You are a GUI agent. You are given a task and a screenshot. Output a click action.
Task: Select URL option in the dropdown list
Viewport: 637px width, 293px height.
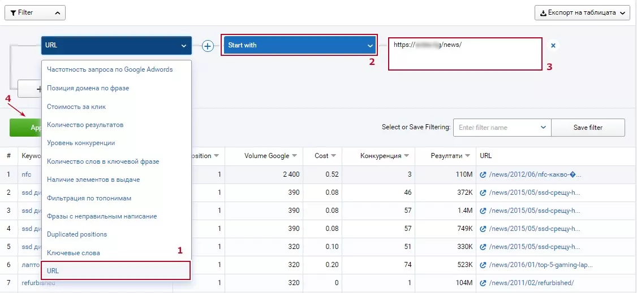pos(116,271)
